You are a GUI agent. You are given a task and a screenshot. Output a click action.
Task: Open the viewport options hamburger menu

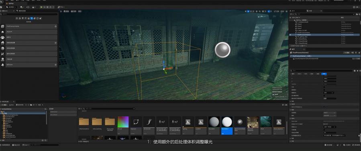[61, 11]
